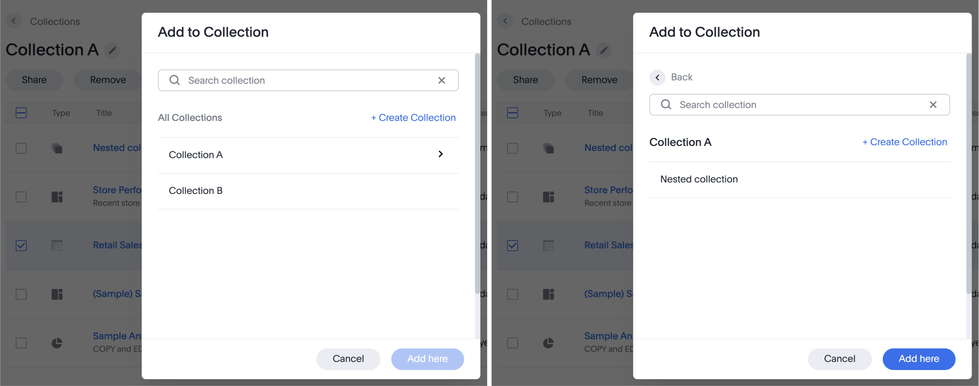Click the magnifier icon in the All Collections dialog

coord(174,80)
